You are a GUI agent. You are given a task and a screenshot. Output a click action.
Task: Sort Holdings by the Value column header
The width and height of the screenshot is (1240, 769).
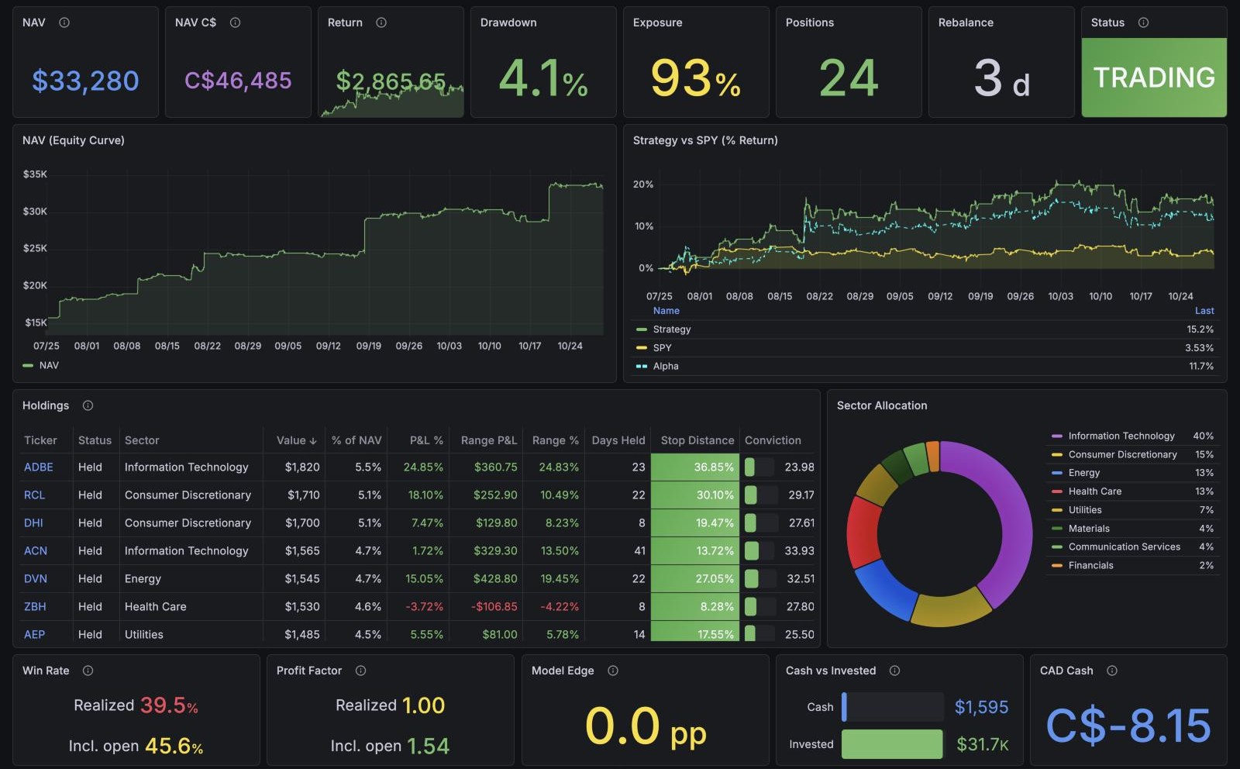296,440
